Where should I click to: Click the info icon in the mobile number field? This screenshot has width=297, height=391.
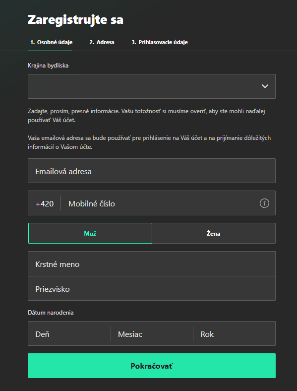pyautogui.click(x=264, y=203)
